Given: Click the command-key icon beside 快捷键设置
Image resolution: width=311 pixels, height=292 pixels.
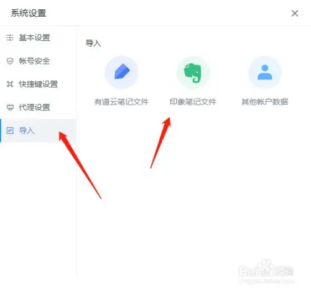Looking at the screenshot, I should click(10, 84).
